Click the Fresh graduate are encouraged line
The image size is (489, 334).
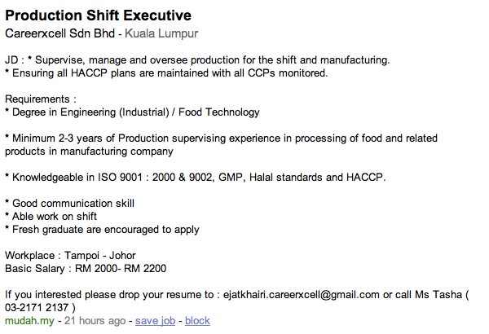[x=102, y=230]
